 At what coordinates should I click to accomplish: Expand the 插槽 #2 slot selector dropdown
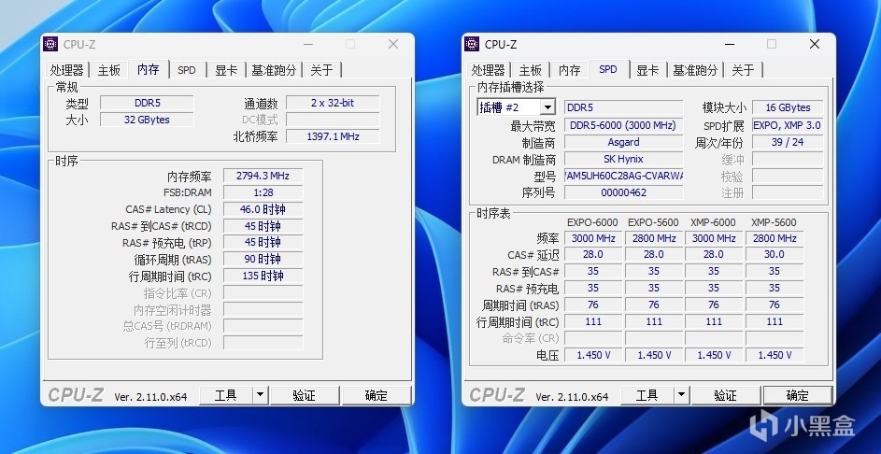(547, 107)
